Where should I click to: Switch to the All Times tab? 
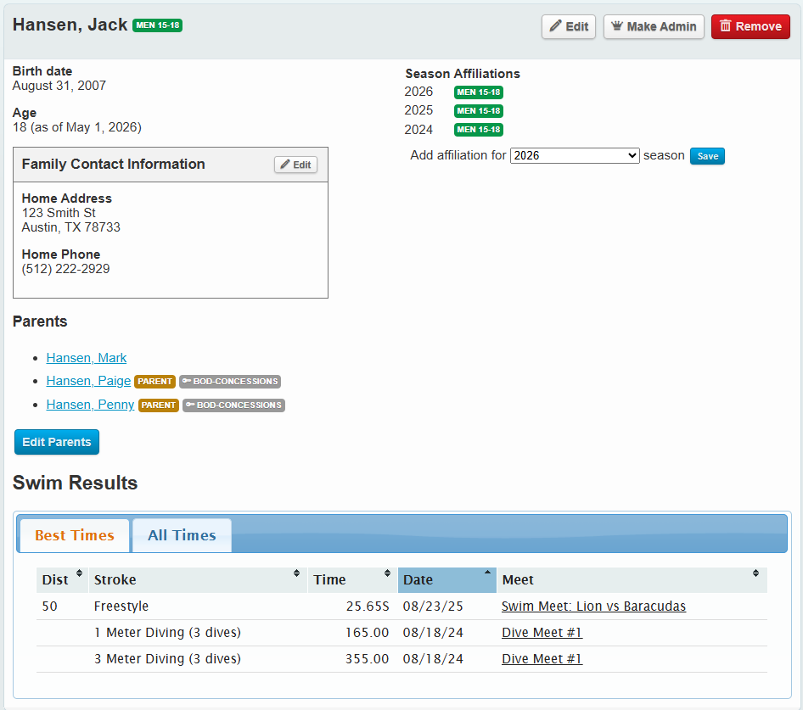(x=181, y=535)
